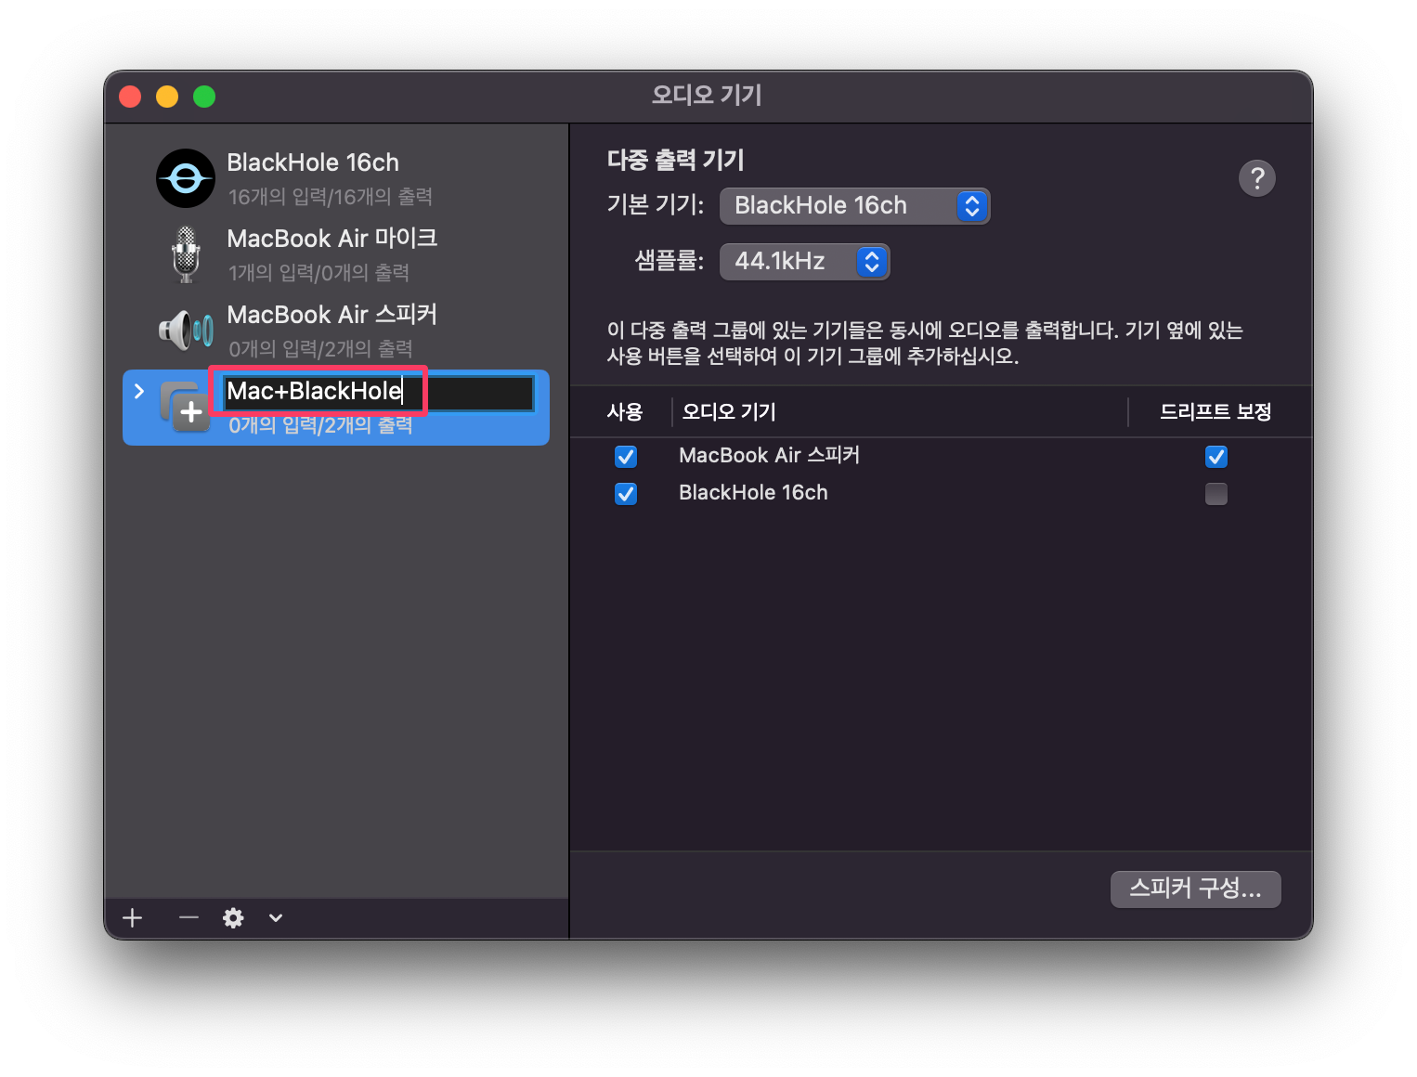Click the 1개의 입력/0개의 출력 subtitle

click(x=318, y=273)
